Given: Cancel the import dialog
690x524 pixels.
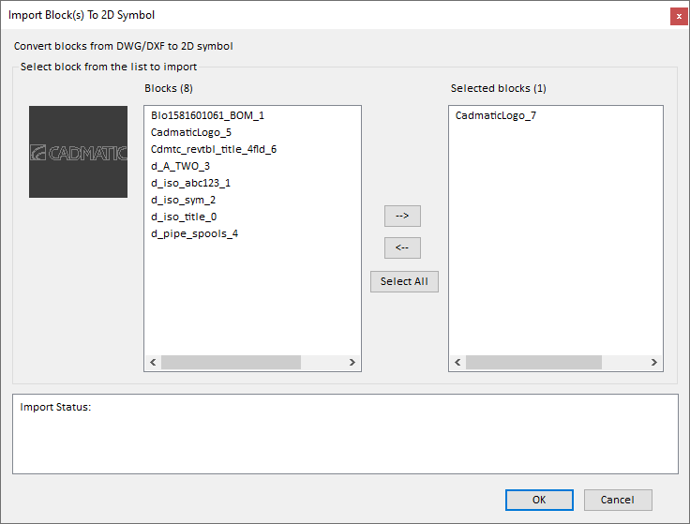Looking at the screenshot, I should pyautogui.click(x=617, y=500).
